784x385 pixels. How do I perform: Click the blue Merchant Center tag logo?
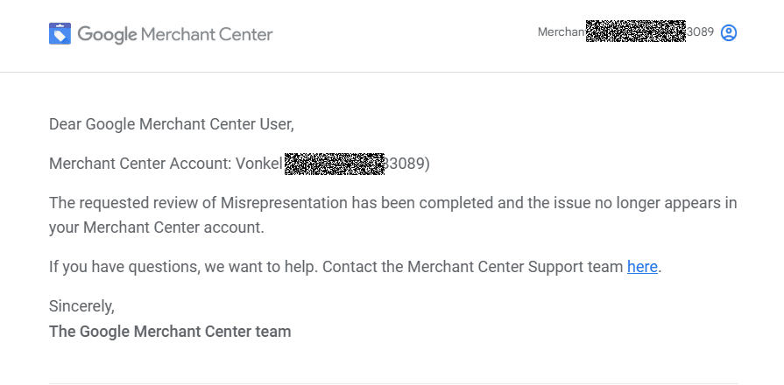pyautogui.click(x=60, y=33)
